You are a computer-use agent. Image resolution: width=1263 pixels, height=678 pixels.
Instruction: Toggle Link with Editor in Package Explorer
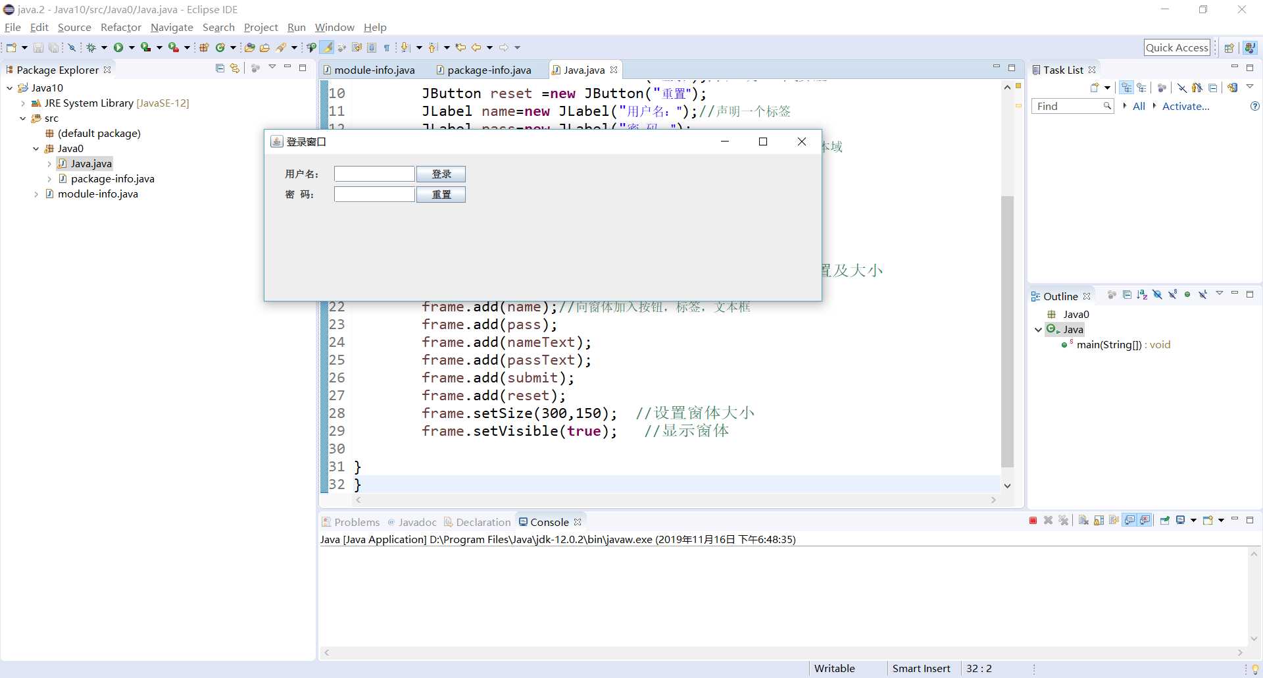pos(235,68)
